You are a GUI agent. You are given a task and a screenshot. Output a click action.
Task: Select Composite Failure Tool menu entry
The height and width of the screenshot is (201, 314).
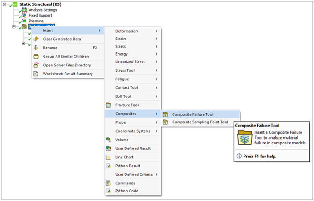[192, 114]
